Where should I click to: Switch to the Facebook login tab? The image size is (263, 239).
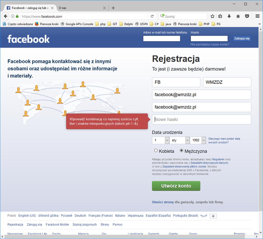(x=30, y=8)
